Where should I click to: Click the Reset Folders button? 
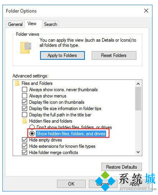click(114, 55)
